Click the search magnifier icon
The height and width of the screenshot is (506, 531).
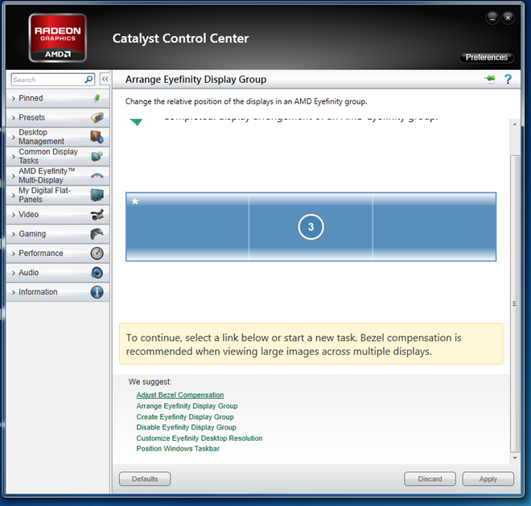tap(88, 80)
